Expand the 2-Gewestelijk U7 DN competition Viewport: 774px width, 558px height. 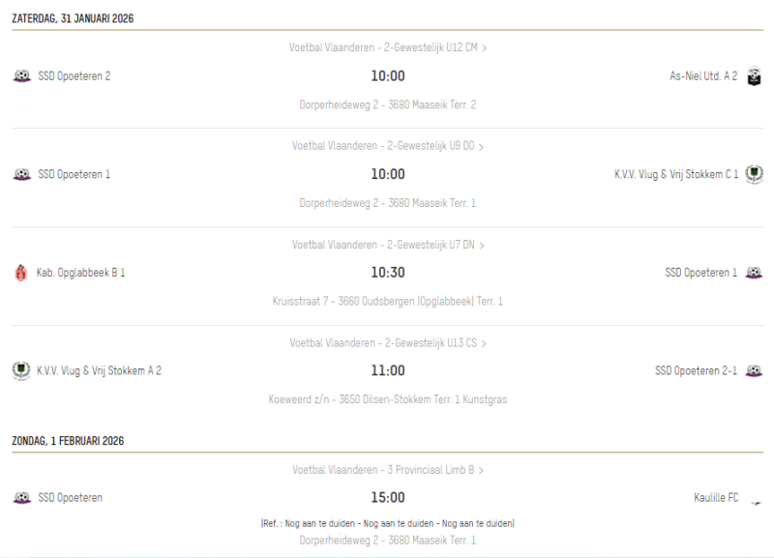tap(387, 245)
